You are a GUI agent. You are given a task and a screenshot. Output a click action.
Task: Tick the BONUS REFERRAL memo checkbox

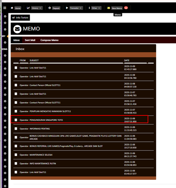point(16,146)
